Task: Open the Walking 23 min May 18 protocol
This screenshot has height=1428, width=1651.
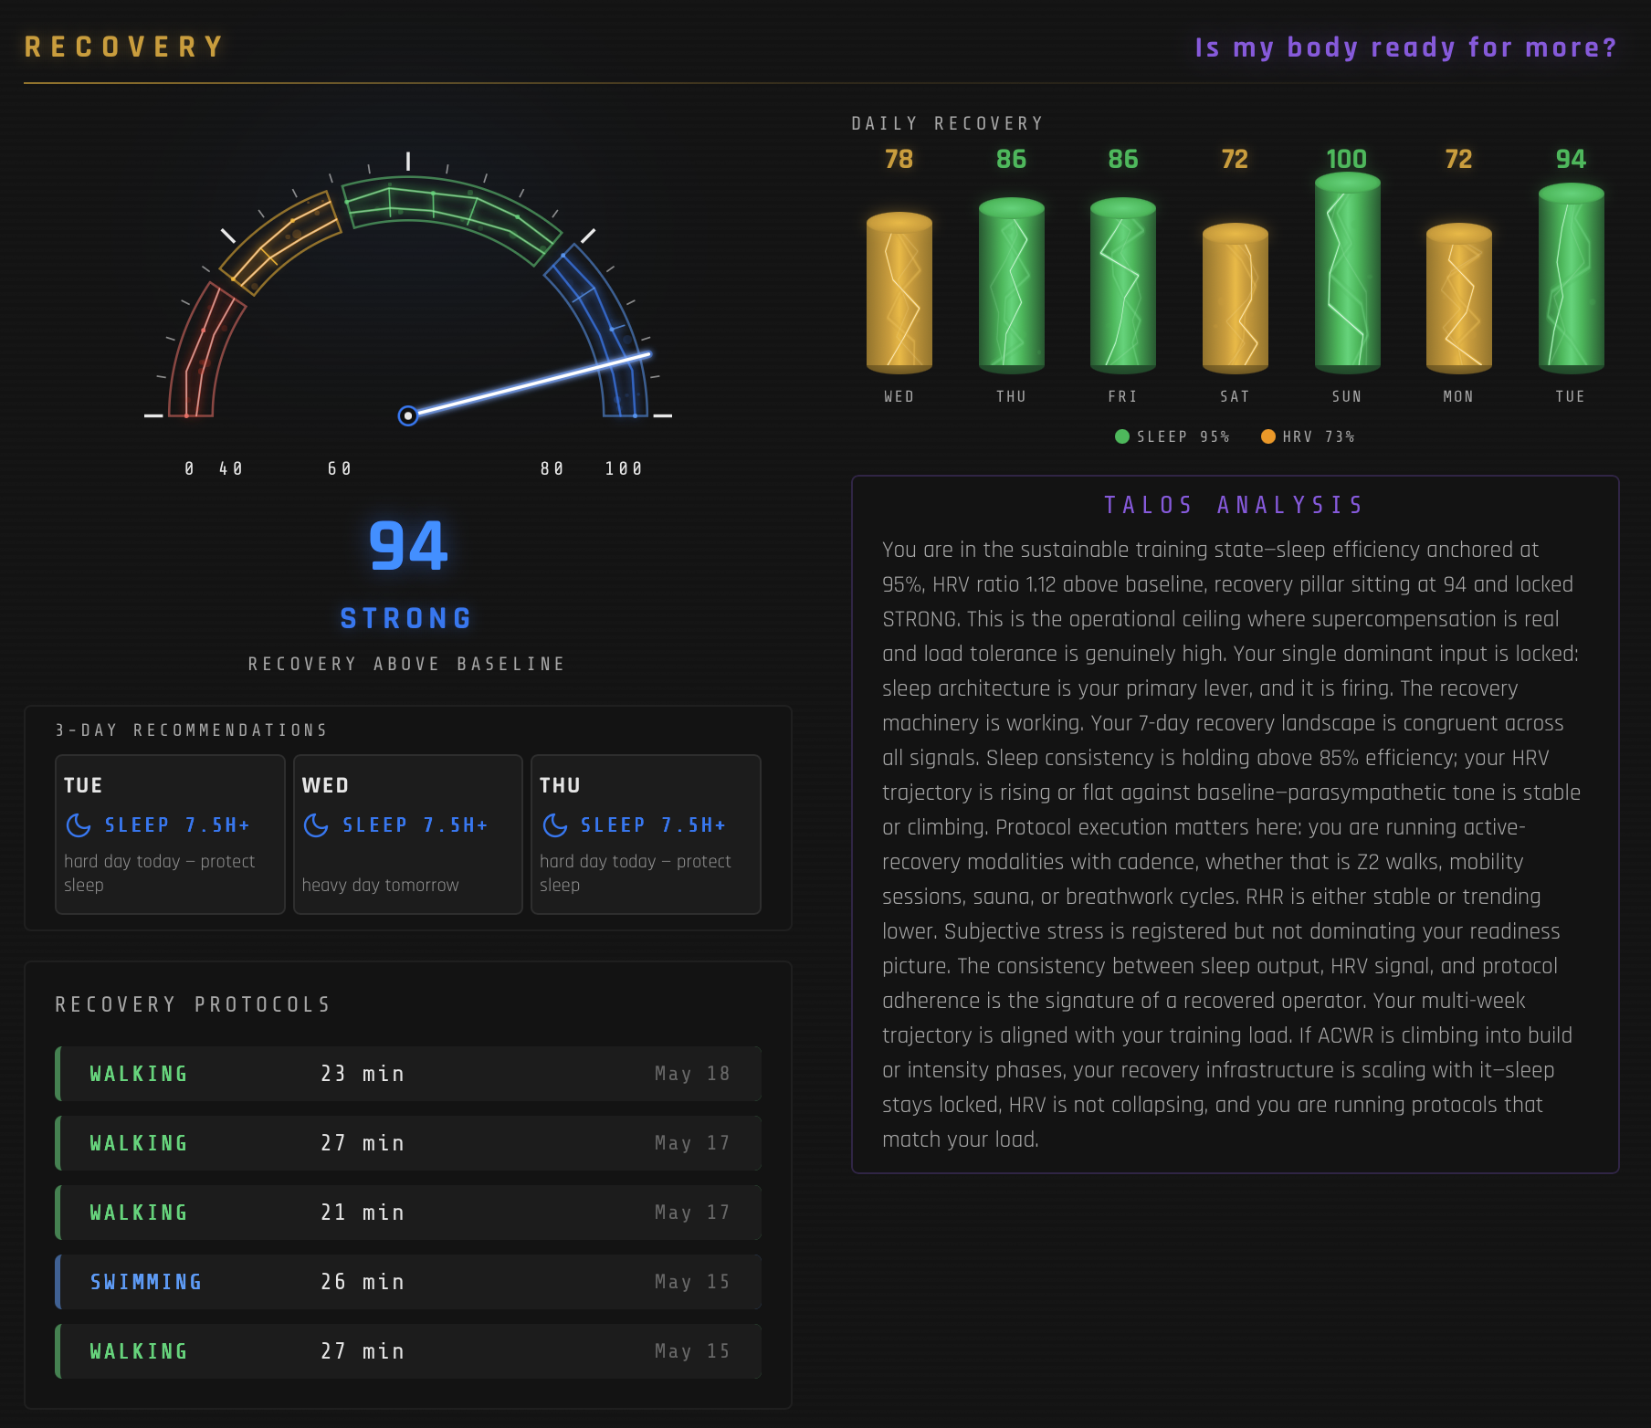Action: [408, 1074]
